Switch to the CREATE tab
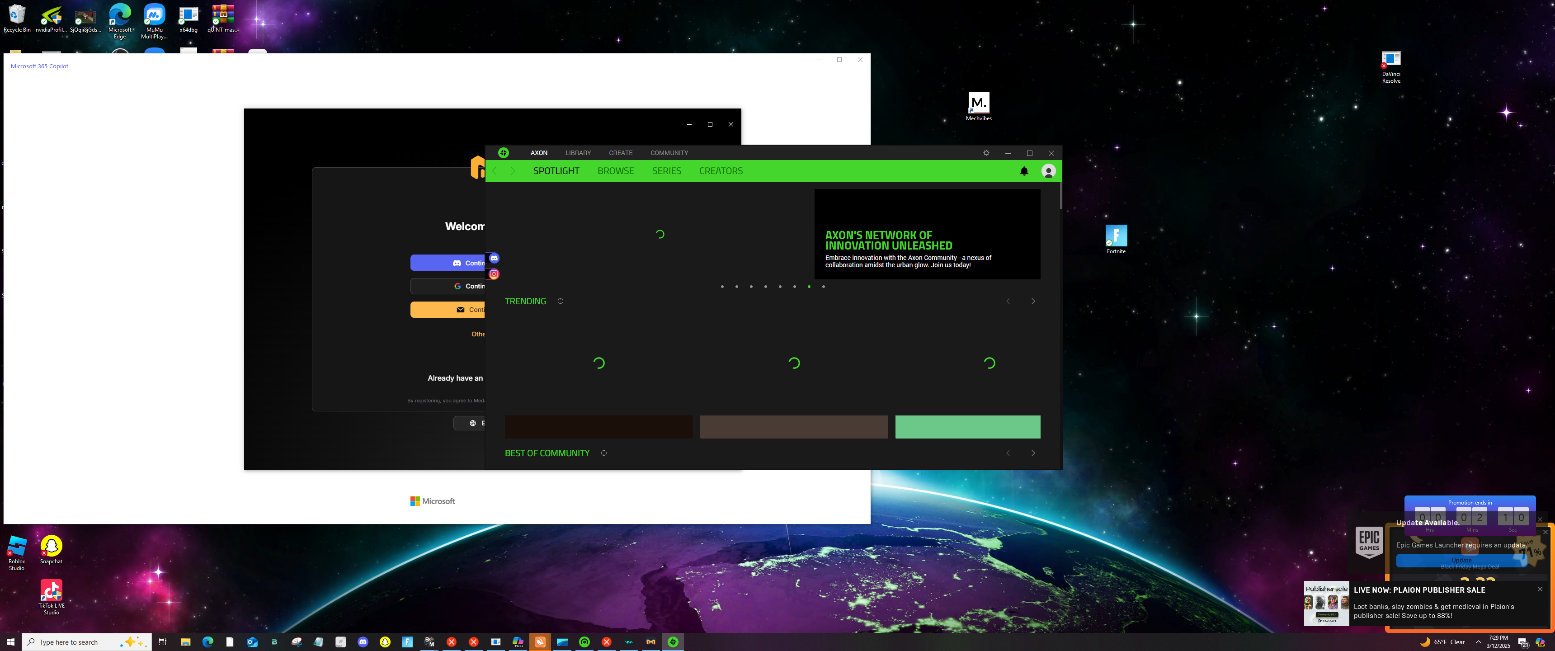 tap(621, 153)
